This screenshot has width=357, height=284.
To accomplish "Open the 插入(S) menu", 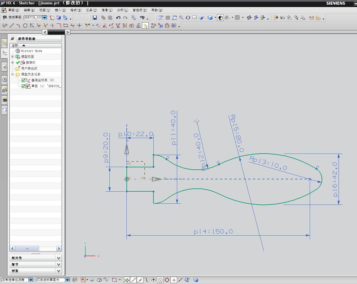I will 60,10.
